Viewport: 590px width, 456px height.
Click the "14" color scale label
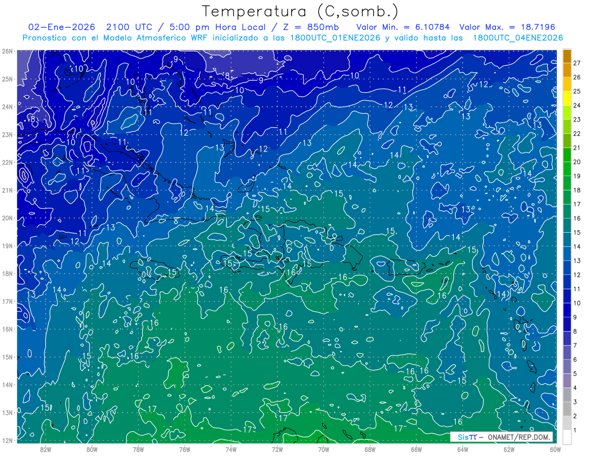click(577, 246)
